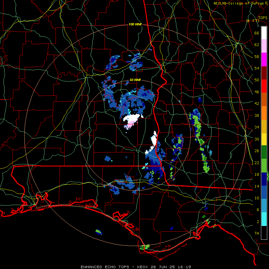Pick the bright orange legend swatch
This screenshot has height=269, width=269.
point(264,113)
